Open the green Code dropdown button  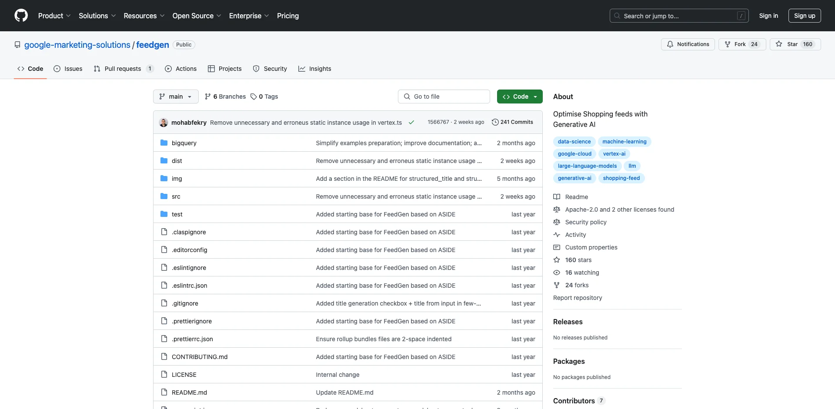point(520,96)
